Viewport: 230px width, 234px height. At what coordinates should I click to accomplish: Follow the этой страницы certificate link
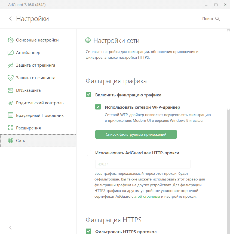pos(147,197)
